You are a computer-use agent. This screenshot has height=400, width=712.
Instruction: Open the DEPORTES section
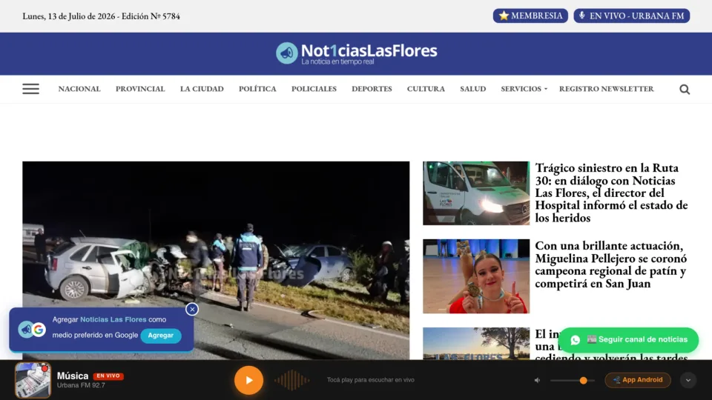coord(372,89)
